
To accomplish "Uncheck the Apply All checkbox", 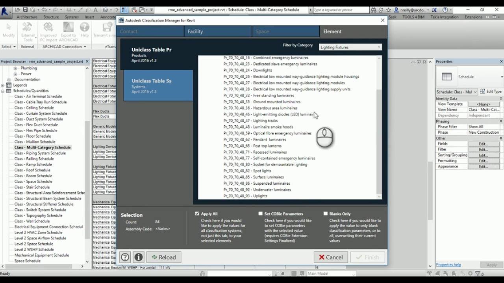I will (x=197, y=213).
